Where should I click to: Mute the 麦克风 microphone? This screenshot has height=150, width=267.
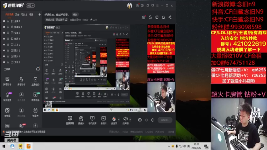[x=114, y=120]
